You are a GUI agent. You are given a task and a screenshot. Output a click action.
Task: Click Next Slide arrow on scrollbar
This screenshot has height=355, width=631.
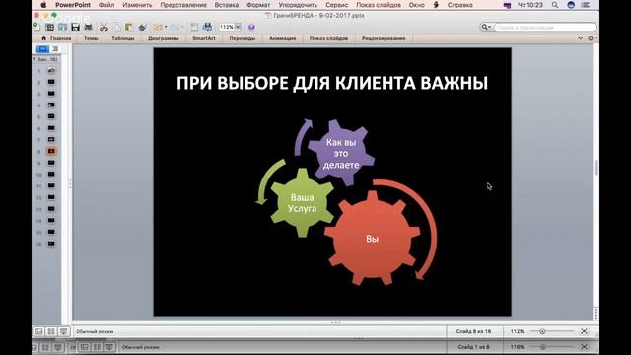click(x=596, y=318)
